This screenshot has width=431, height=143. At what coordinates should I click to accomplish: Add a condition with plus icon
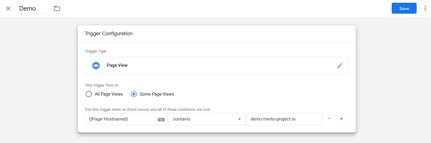[341, 119]
